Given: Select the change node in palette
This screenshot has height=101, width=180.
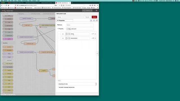Looking at the screenshot, I should coord(8,74).
